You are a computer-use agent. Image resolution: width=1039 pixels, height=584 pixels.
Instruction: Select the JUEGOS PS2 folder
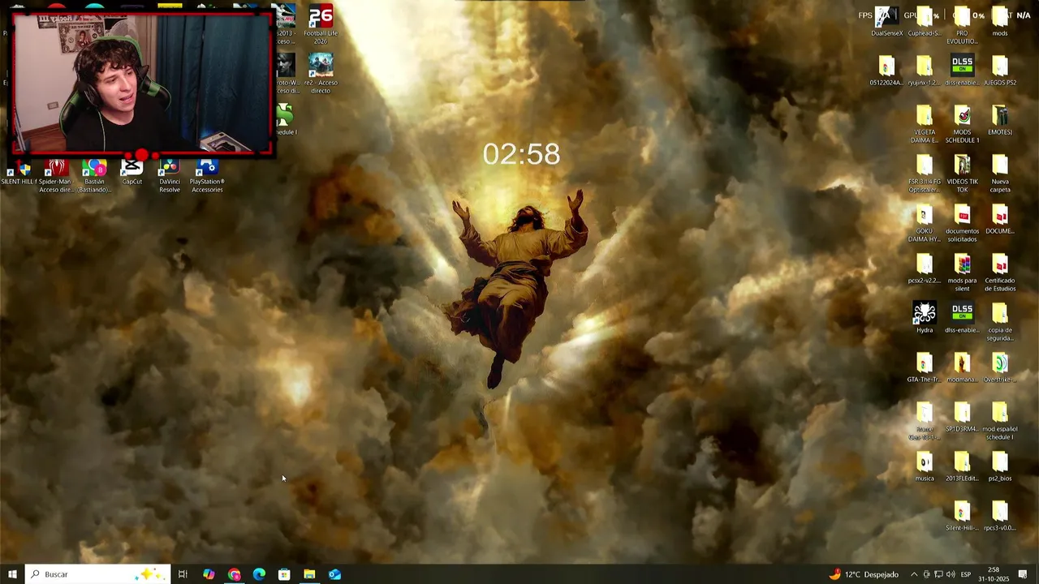click(x=1000, y=71)
